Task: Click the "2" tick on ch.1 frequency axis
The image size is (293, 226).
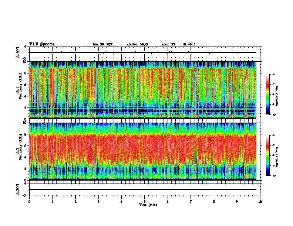Action: click(26, 107)
